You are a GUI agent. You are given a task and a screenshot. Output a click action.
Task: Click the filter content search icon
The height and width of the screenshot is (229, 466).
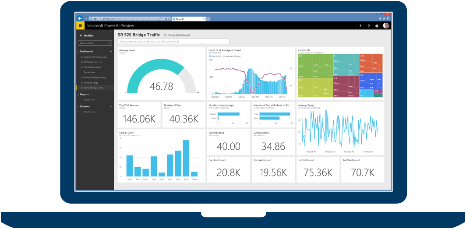pyautogui.click(x=109, y=43)
